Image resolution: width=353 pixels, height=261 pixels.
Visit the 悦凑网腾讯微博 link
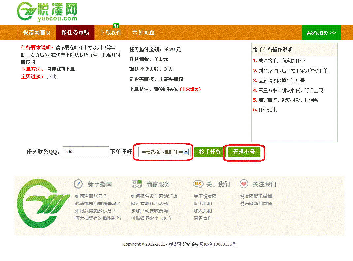pyautogui.click(x=256, y=196)
